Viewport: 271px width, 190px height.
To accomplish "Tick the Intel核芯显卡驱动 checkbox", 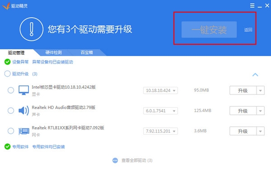I will pos(11,90).
